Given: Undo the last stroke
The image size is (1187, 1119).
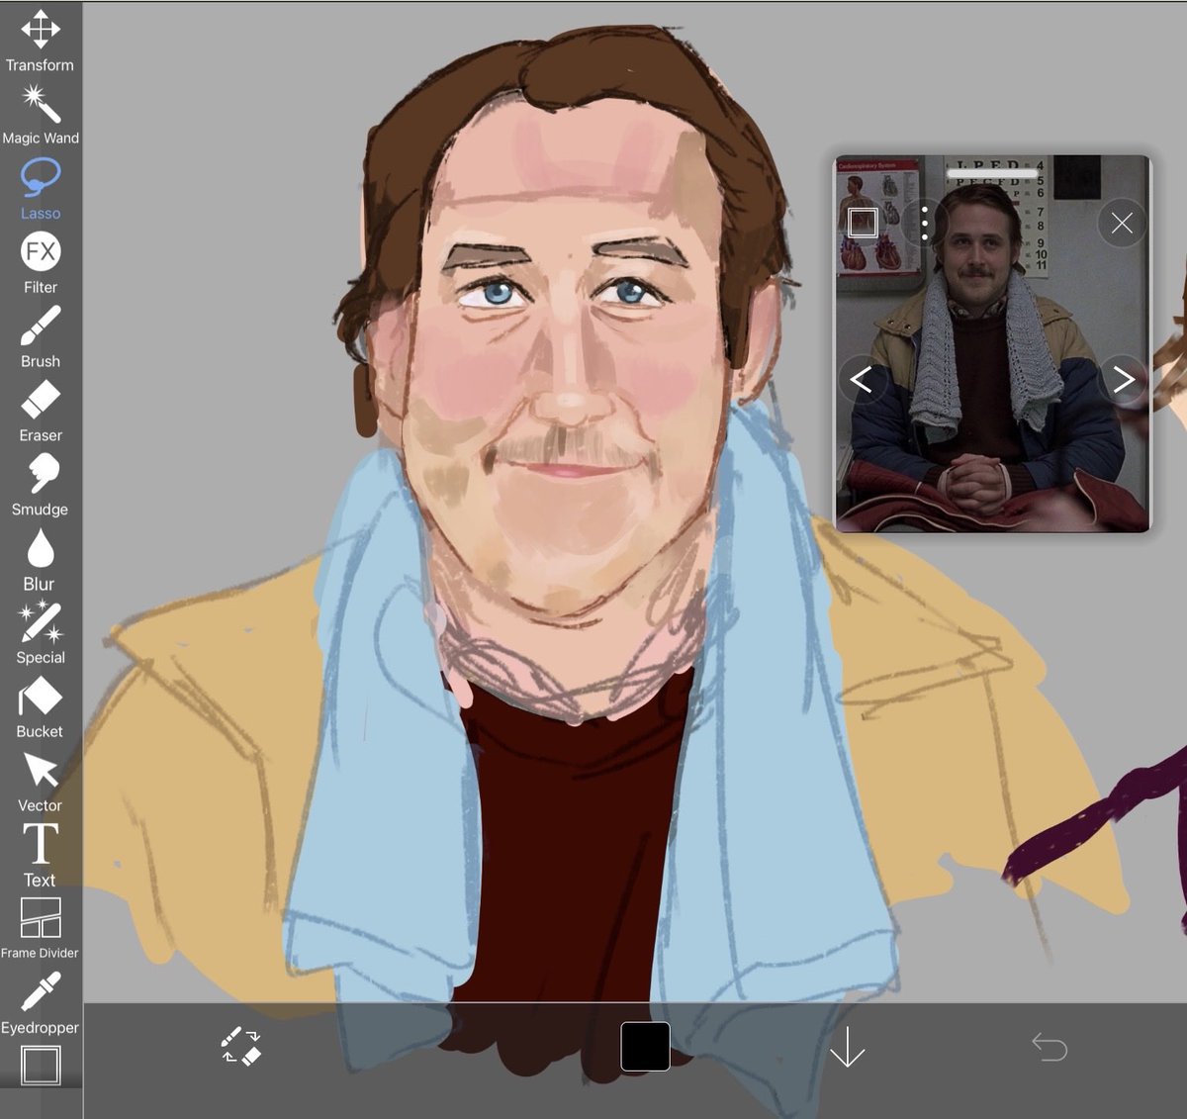Looking at the screenshot, I should (x=1050, y=1046).
